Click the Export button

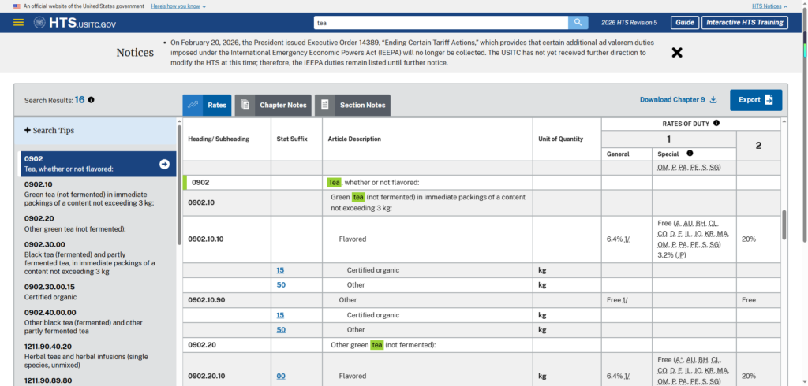(x=756, y=100)
